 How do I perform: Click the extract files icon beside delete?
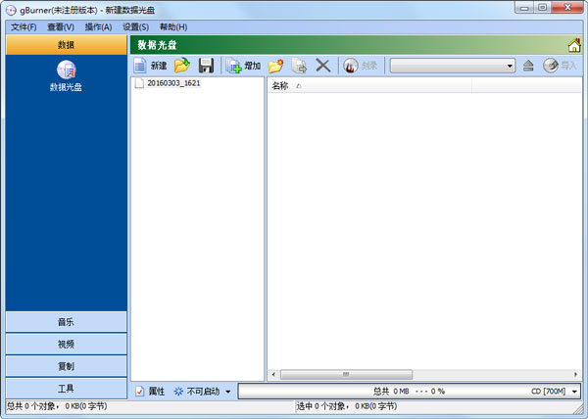pyautogui.click(x=299, y=66)
